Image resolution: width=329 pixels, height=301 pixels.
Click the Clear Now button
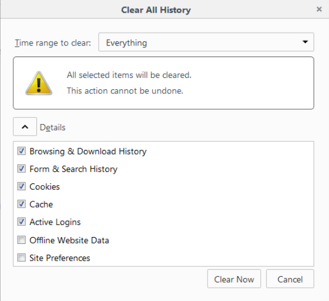[234, 279]
